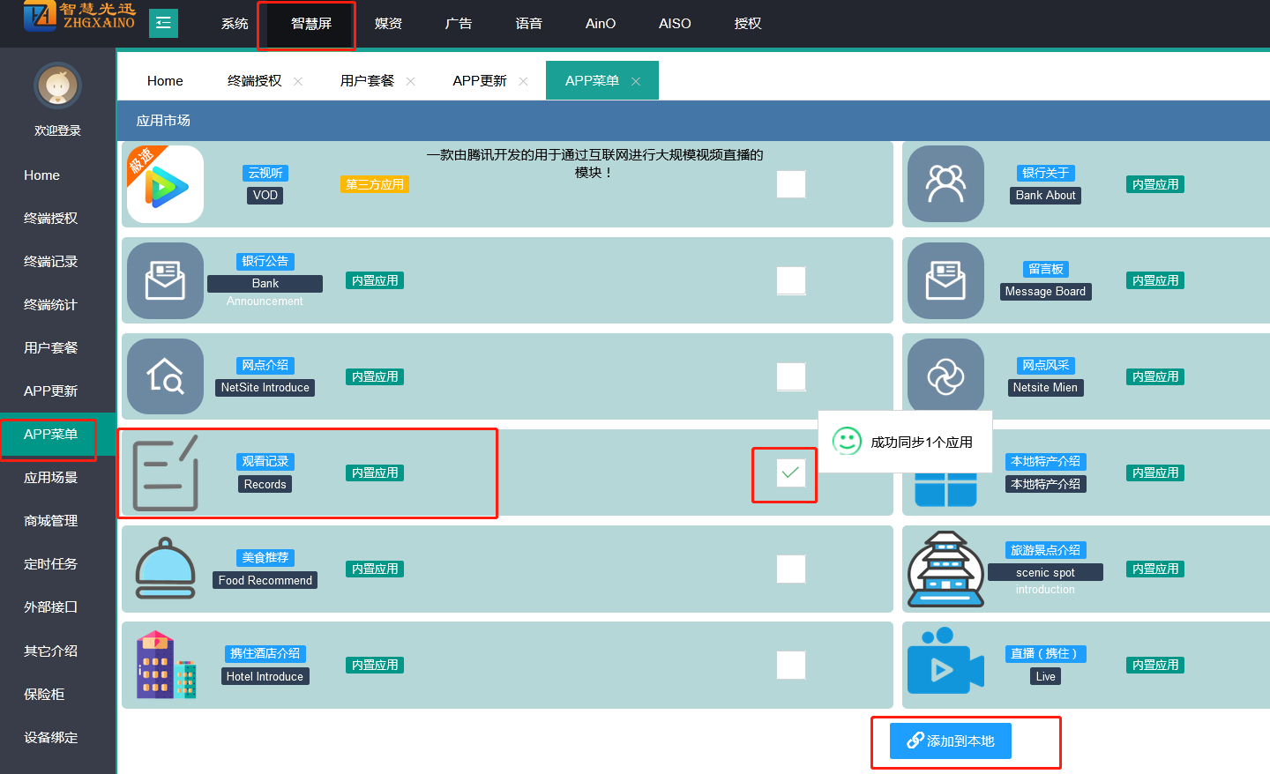Open the 媒资 top menu
The image size is (1270, 774).
click(388, 24)
